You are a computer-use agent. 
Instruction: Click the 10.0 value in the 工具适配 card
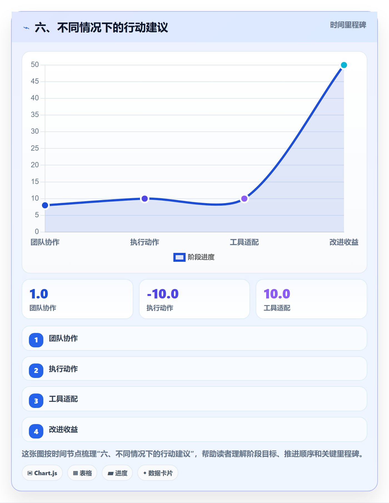tap(277, 294)
